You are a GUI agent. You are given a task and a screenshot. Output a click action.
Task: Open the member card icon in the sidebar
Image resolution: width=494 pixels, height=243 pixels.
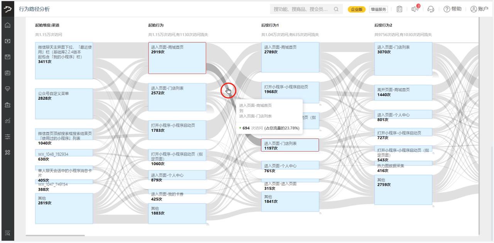click(8, 73)
